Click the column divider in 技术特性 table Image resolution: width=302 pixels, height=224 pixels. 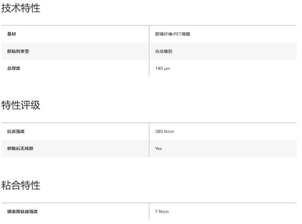coord(149,51)
